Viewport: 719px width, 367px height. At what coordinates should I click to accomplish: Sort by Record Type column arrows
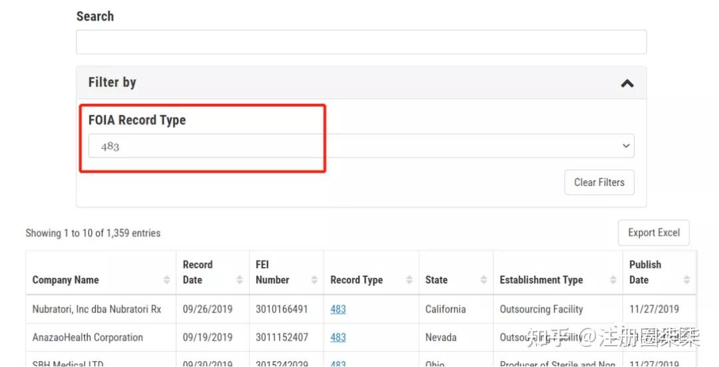tap(409, 280)
